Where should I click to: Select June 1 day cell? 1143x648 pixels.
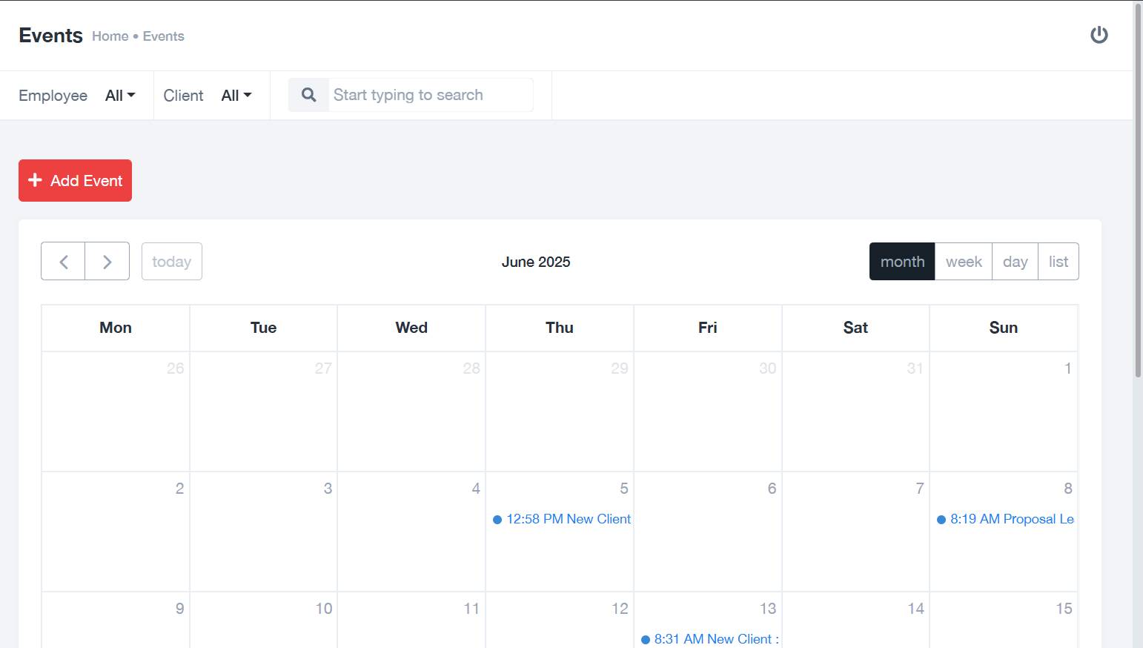click(1004, 411)
